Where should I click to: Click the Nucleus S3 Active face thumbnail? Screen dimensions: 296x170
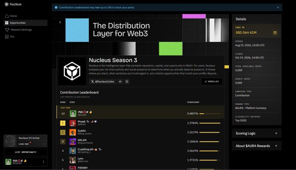pos(10,141)
